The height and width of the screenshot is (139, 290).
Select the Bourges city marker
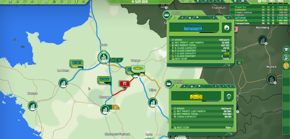tap(105, 110)
